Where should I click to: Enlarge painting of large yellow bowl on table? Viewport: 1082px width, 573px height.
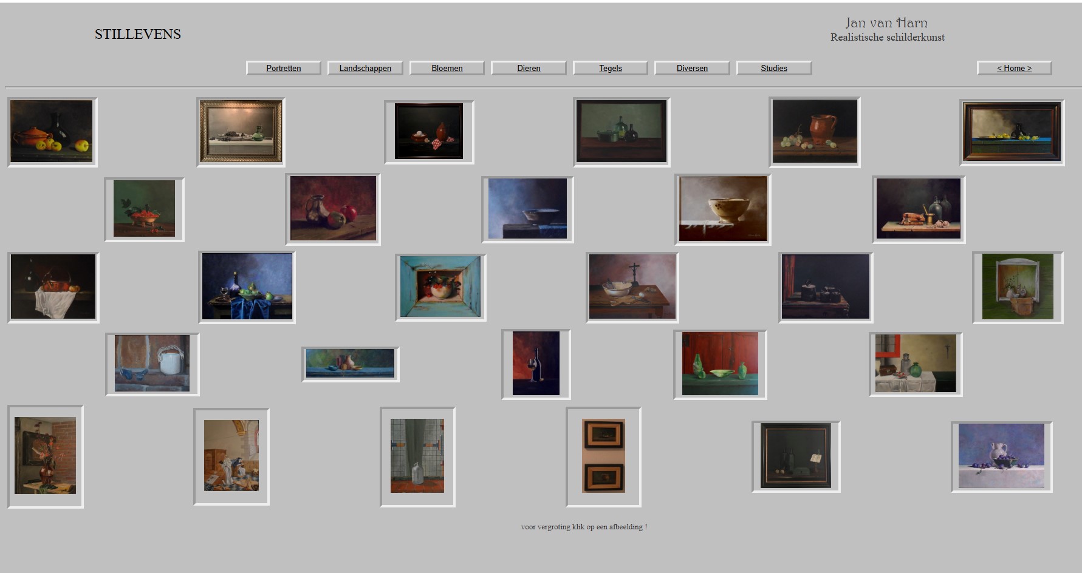723,209
